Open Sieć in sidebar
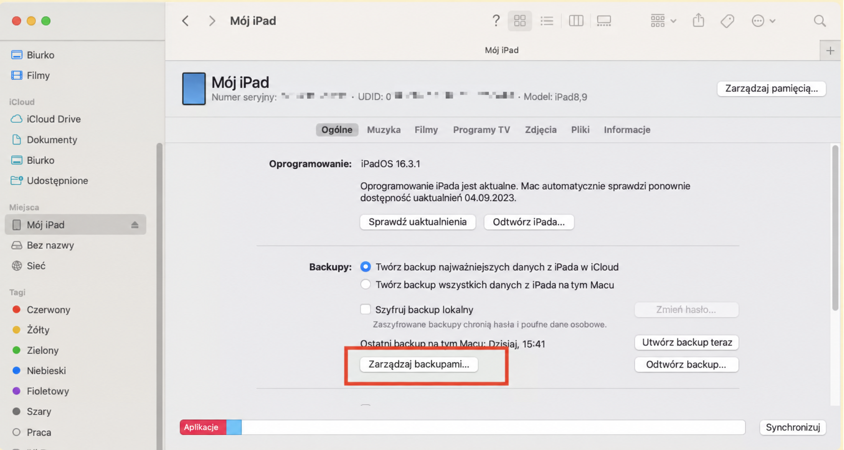844x450 pixels. click(29, 266)
